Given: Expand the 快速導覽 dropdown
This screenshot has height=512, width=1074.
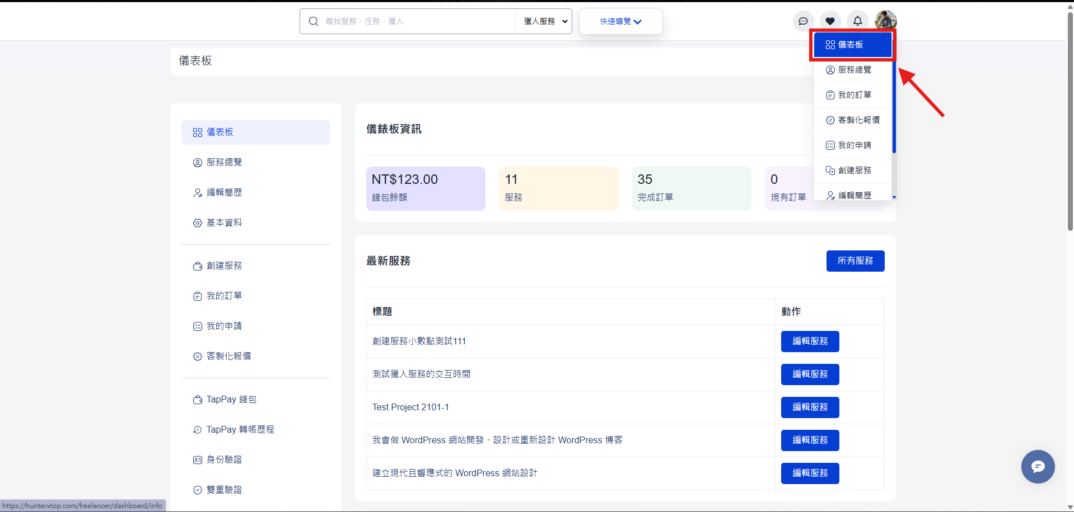Looking at the screenshot, I should click(620, 21).
